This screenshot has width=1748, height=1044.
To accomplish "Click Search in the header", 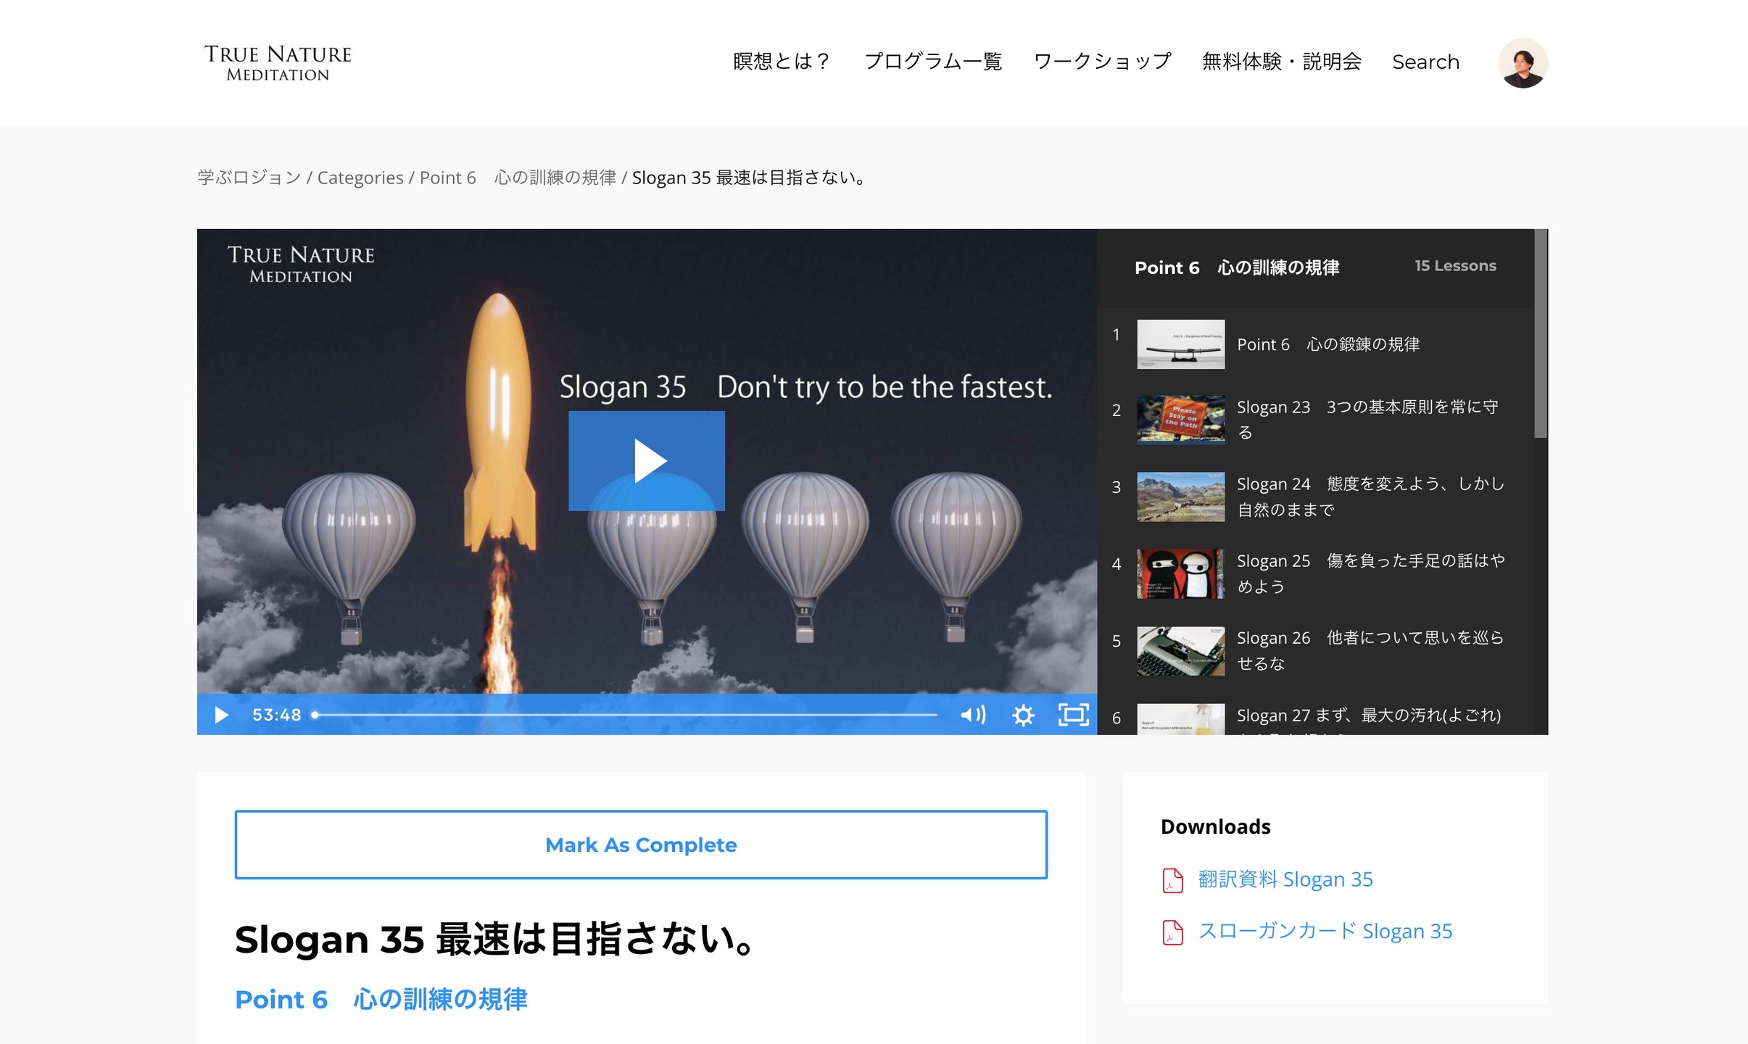I will pos(1425,62).
